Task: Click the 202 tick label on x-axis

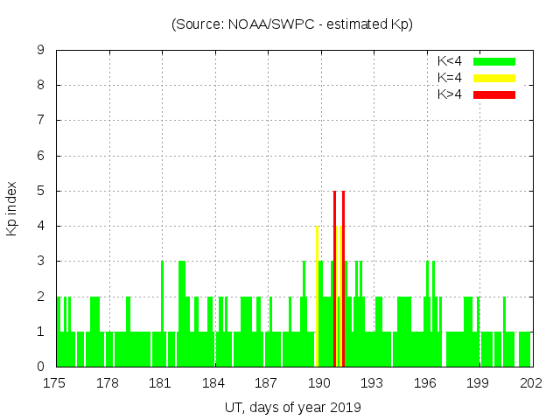Action: coord(531,382)
